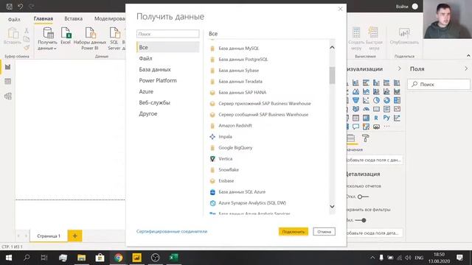Screen dimensions: 472x265
Task: Click Поиск field in Поля pane
Action: pyautogui.click(x=439, y=85)
